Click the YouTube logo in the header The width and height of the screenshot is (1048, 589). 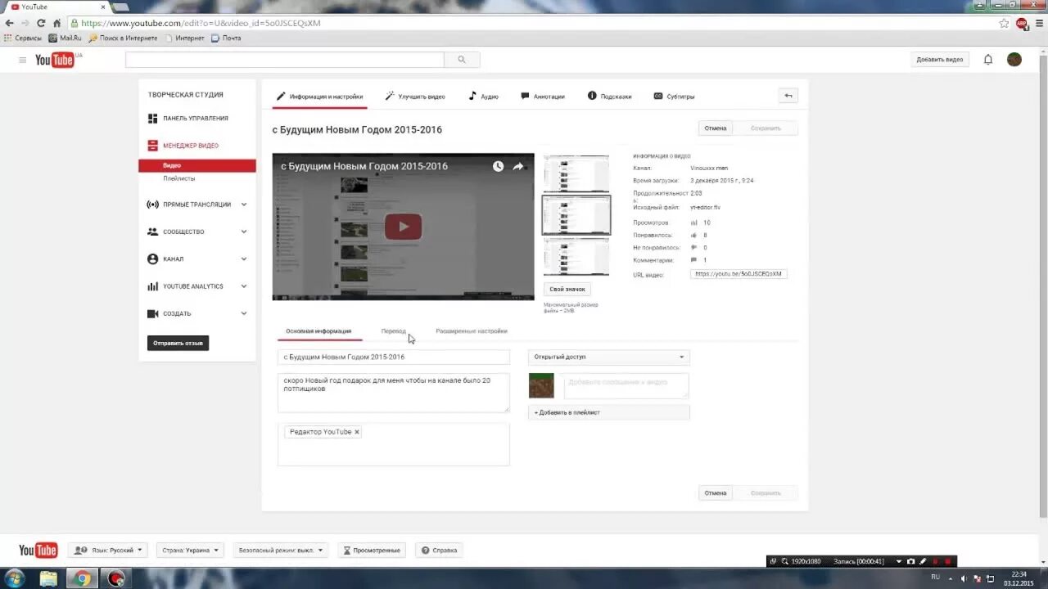click(x=55, y=60)
